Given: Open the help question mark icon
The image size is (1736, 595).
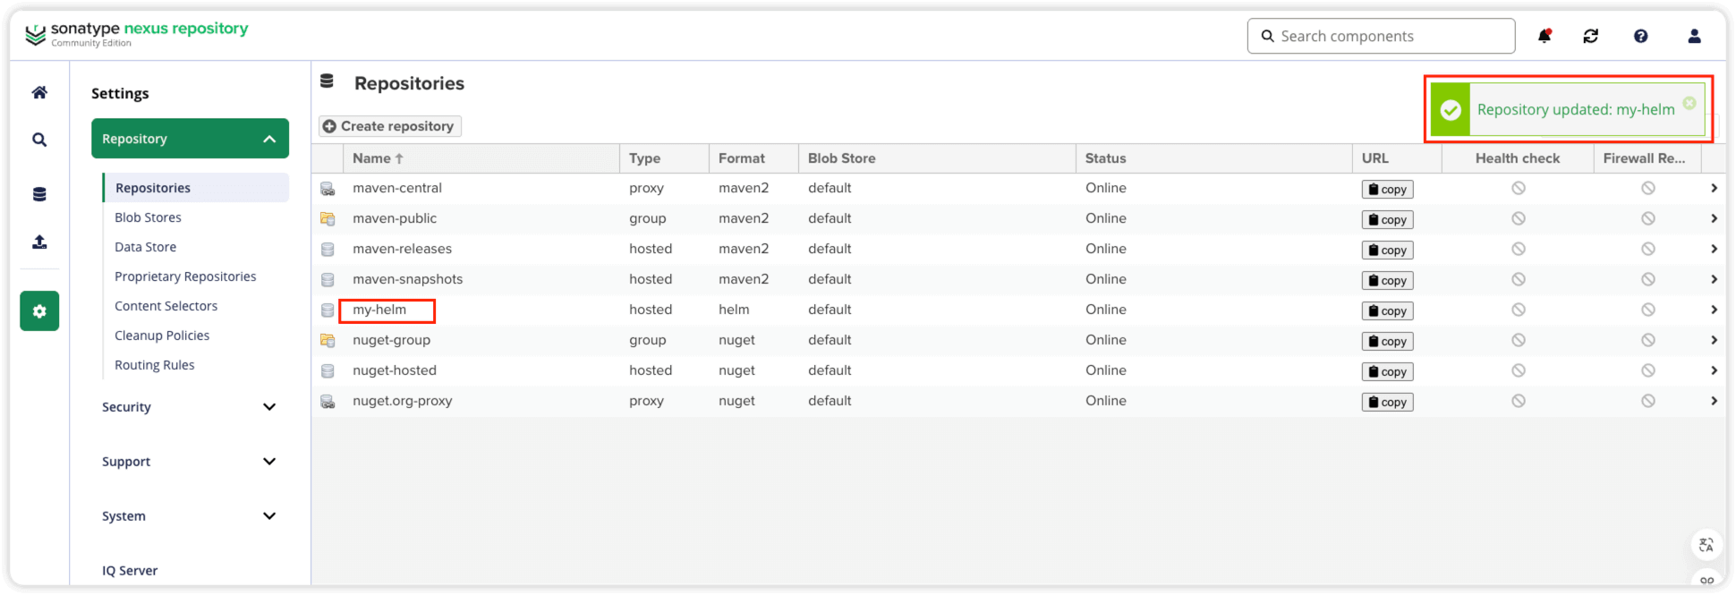Looking at the screenshot, I should pos(1641,36).
